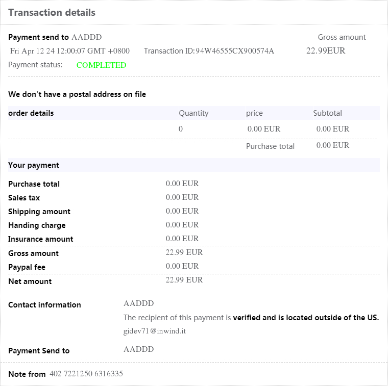Select the Sales tax label
The image size is (388, 386).
[x=24, y=198]
